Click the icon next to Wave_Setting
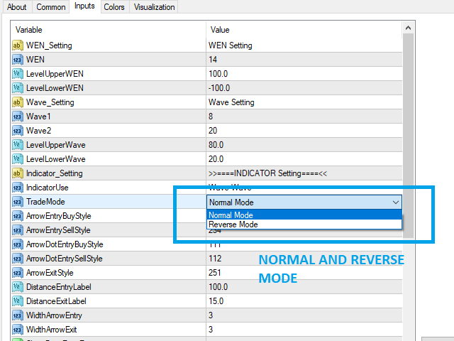The image size is (454, 341). coord(18,102)
